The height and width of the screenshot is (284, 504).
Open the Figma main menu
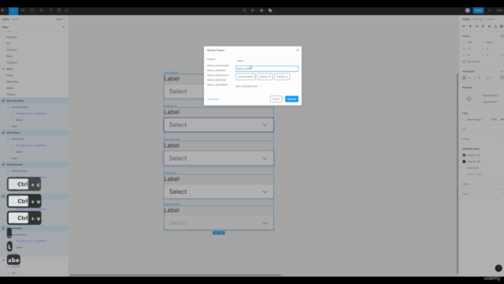[3, 10]
